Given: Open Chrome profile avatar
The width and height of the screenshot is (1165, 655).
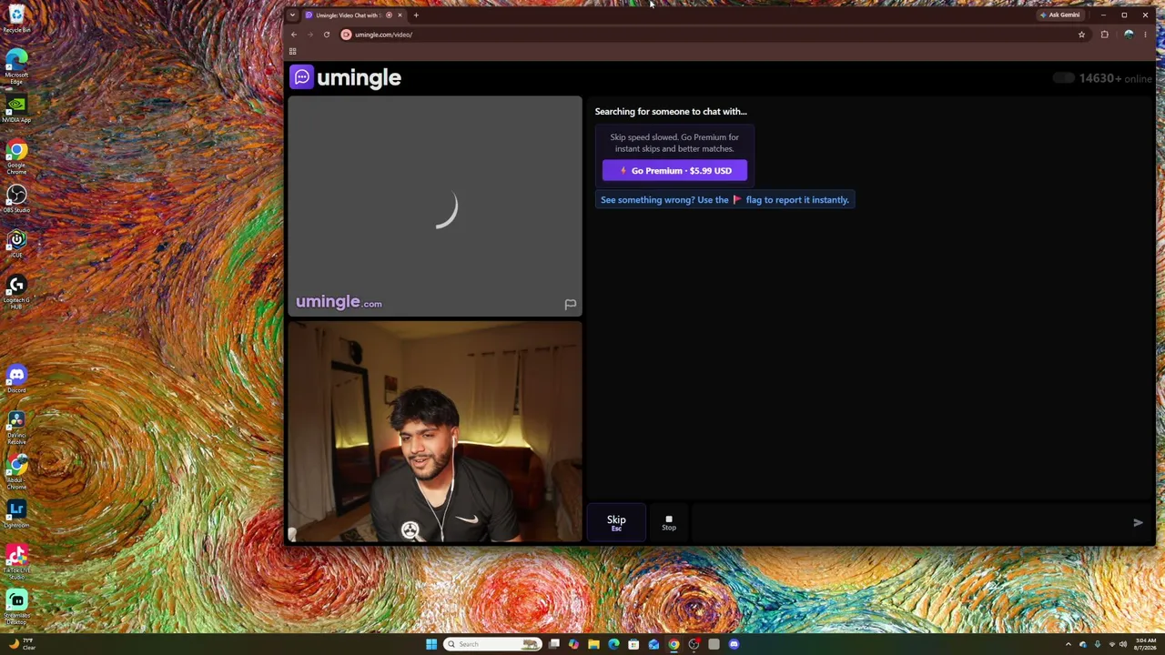Looking at the screenshot, I should 1129,35.
